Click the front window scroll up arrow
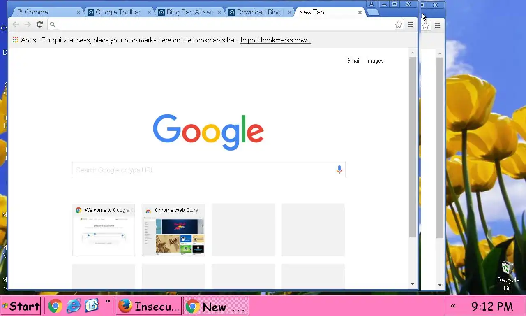 [x=413, y=53]
